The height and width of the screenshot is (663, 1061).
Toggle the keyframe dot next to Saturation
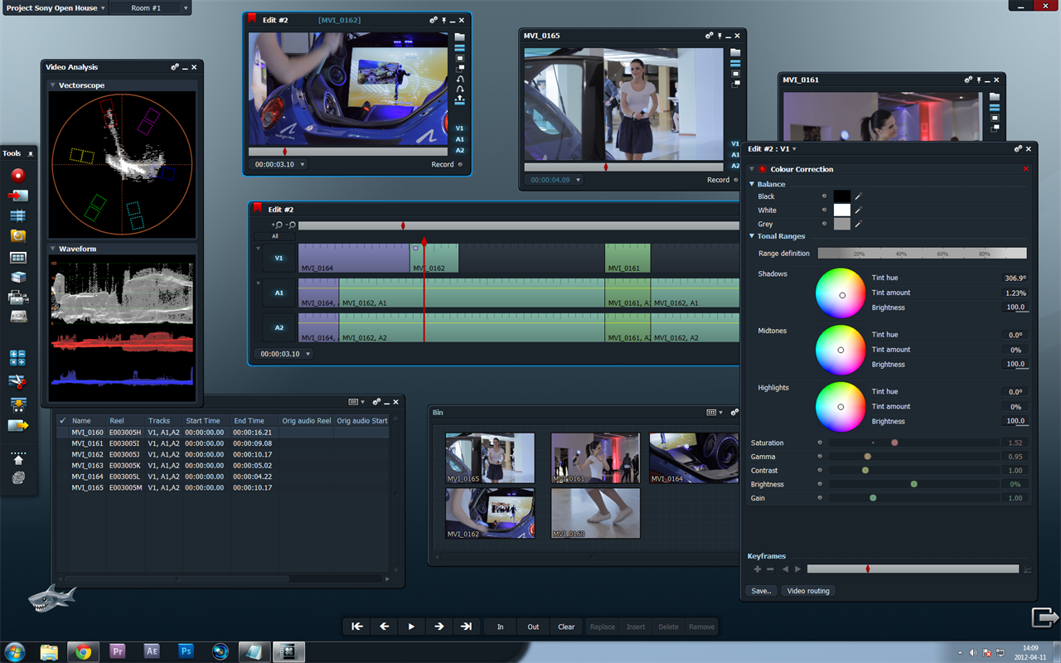click(820, 443)
